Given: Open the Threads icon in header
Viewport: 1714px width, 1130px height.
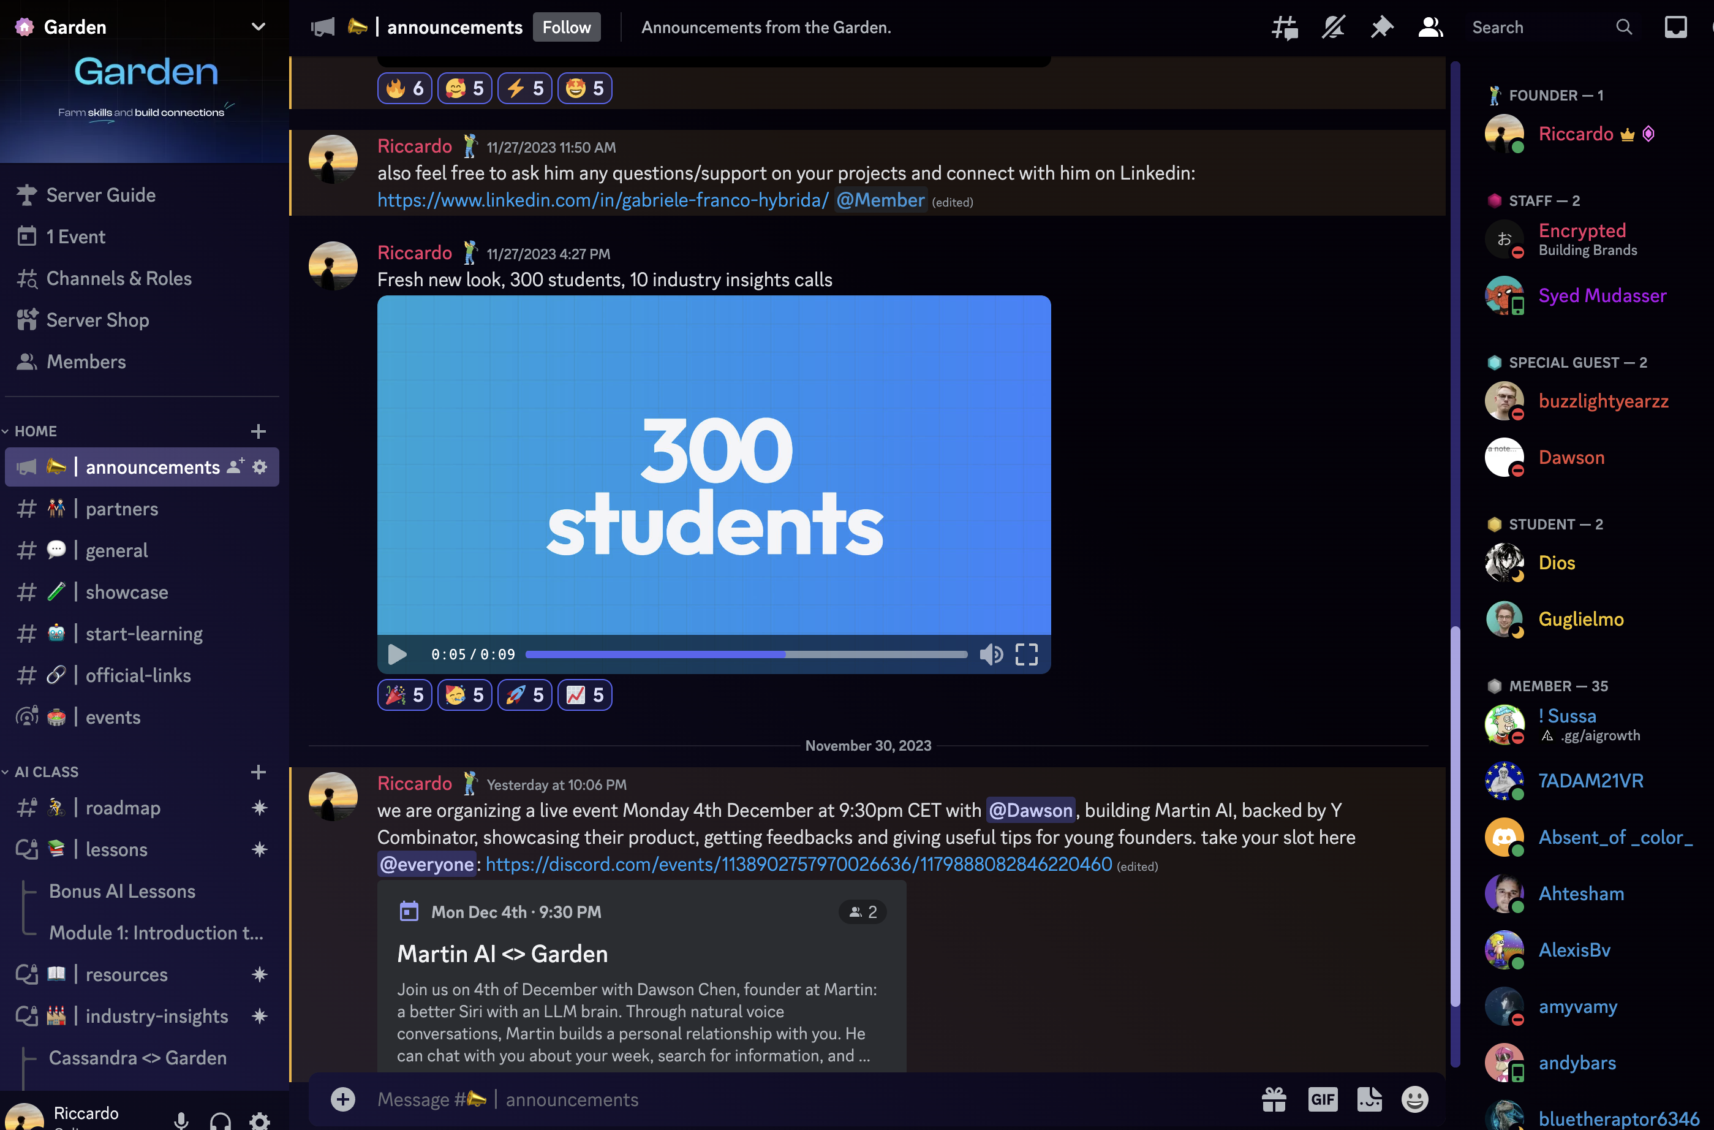Looking at the screenshot, I should 1285,28.
